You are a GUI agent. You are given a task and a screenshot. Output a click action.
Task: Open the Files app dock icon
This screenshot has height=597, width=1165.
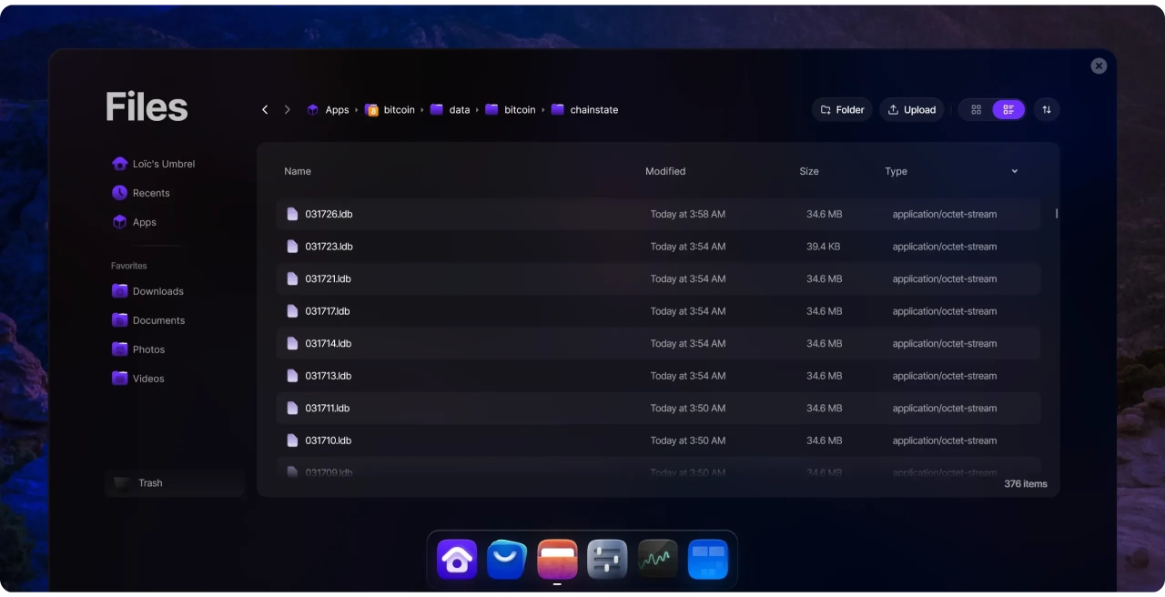pos(557,560)
